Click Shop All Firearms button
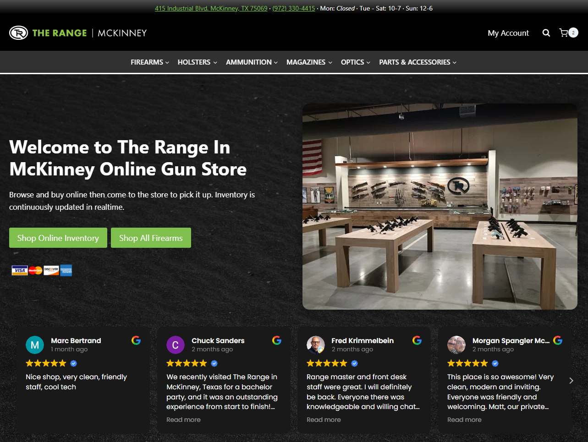 point(151,238)
